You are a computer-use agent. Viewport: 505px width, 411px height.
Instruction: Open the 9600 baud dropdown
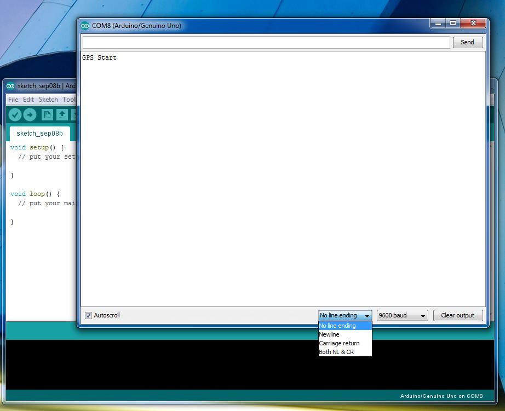pyautogui.click(x=402, y=315)
